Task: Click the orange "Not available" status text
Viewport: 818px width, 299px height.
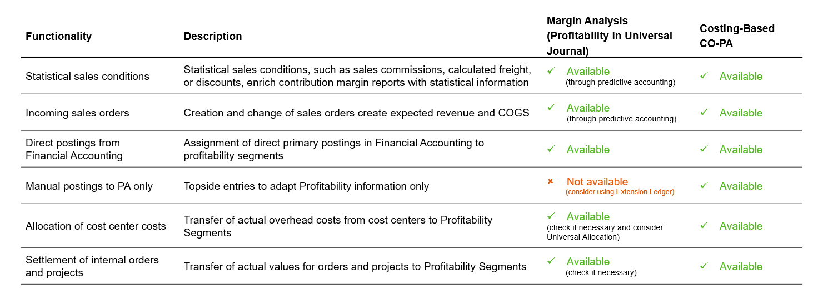Action: [x=597, y=181]
